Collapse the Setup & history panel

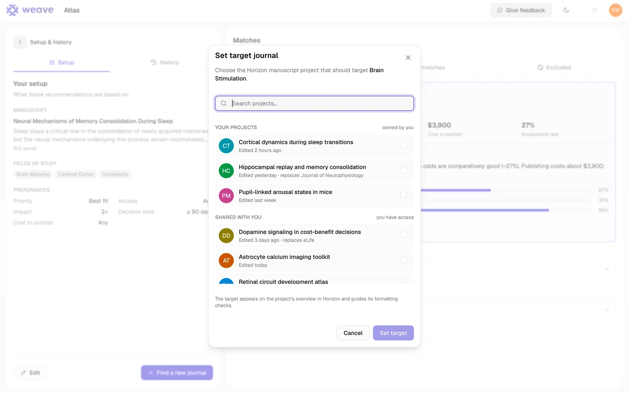click(20, 42)
